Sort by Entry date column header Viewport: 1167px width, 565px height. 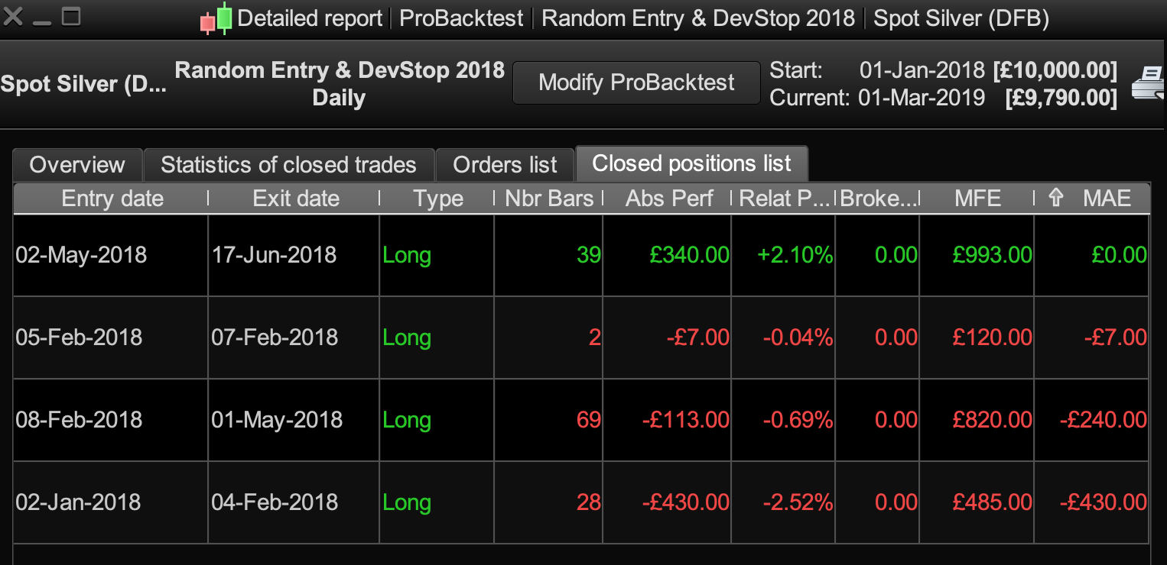[x=112, y=199]
